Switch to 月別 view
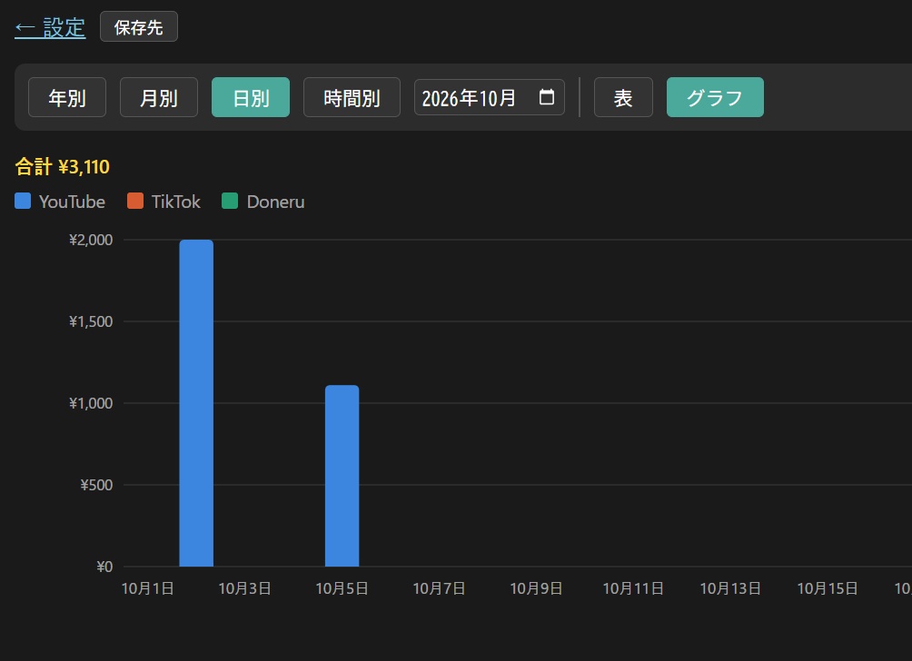Viewport: 912px width, 661px height. click(159, 97)
